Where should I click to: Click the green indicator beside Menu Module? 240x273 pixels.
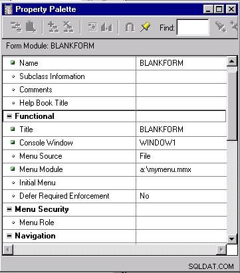[13, 169]
